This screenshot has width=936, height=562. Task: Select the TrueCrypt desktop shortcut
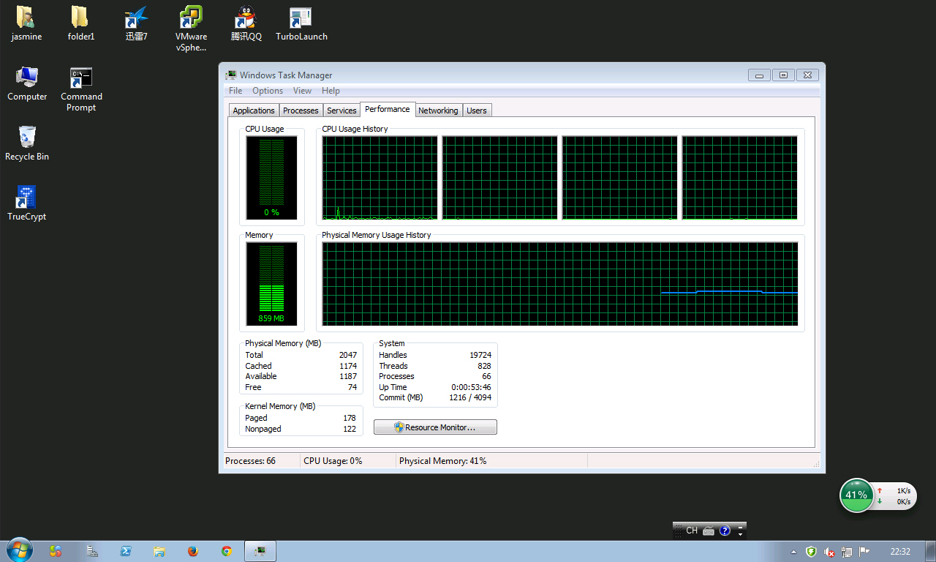coord(27,203)
